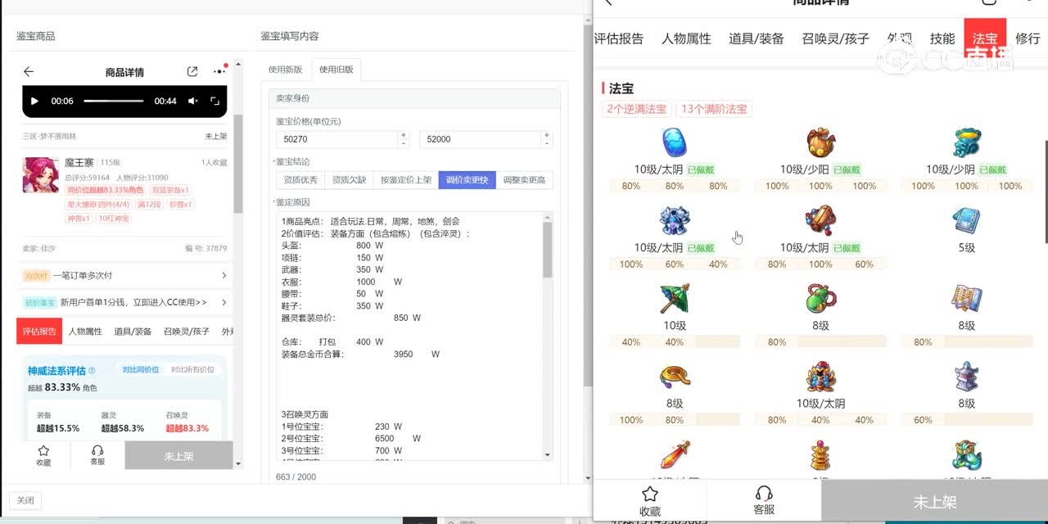Mute the audio player volume icon
This screenshot has width=1048, height=524.
(x=192, y=101)
